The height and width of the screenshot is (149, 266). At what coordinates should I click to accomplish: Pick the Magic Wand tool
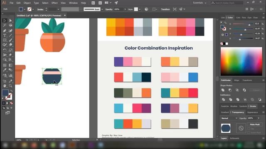point(5,25)
